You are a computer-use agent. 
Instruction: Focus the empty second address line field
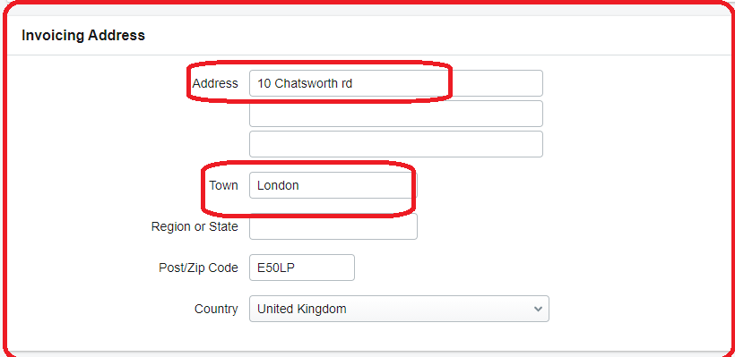tap(396, 114)
